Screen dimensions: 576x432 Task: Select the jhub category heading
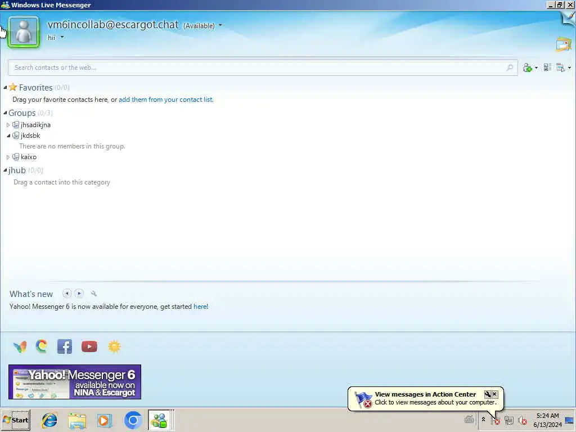coord(17,170)
